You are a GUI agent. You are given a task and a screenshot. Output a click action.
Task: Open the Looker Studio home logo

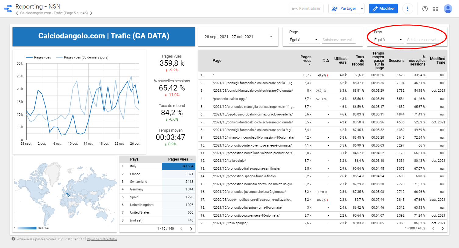8,9
